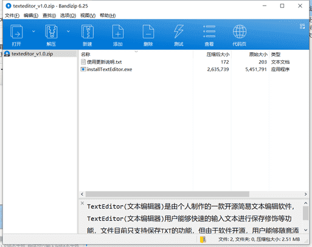Click the text document icon of 使用更新说明.txt

pyautogui.click(x=83, y=62)
